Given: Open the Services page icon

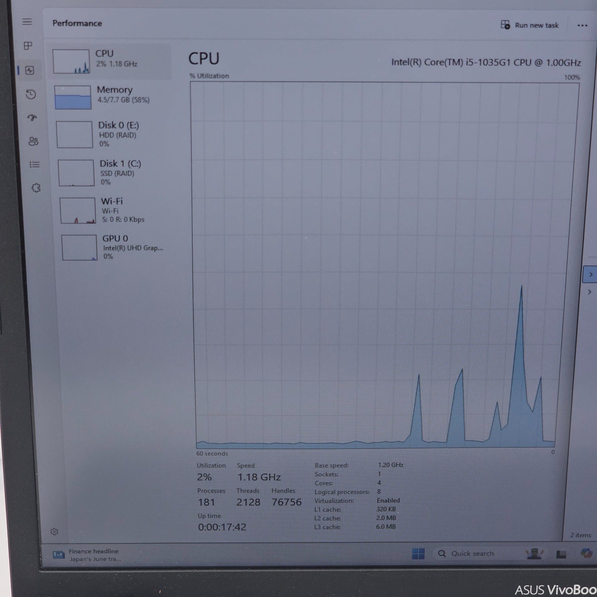Looking at the screenshot, I should coord(36,188).
